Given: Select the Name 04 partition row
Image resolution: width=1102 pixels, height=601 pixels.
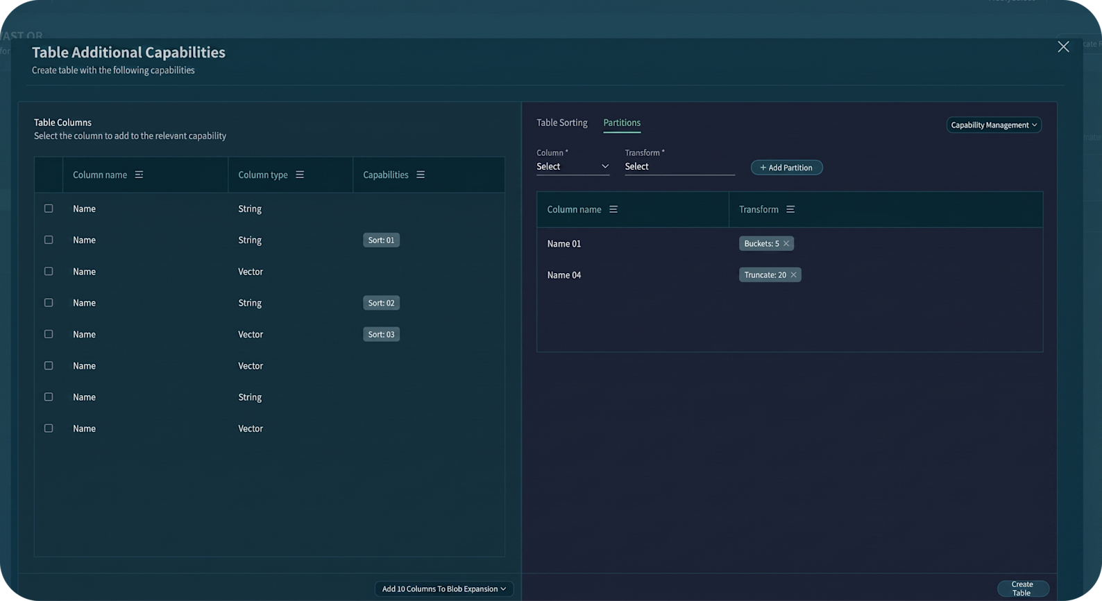Looking at the screenshot, I should (790, 275).
